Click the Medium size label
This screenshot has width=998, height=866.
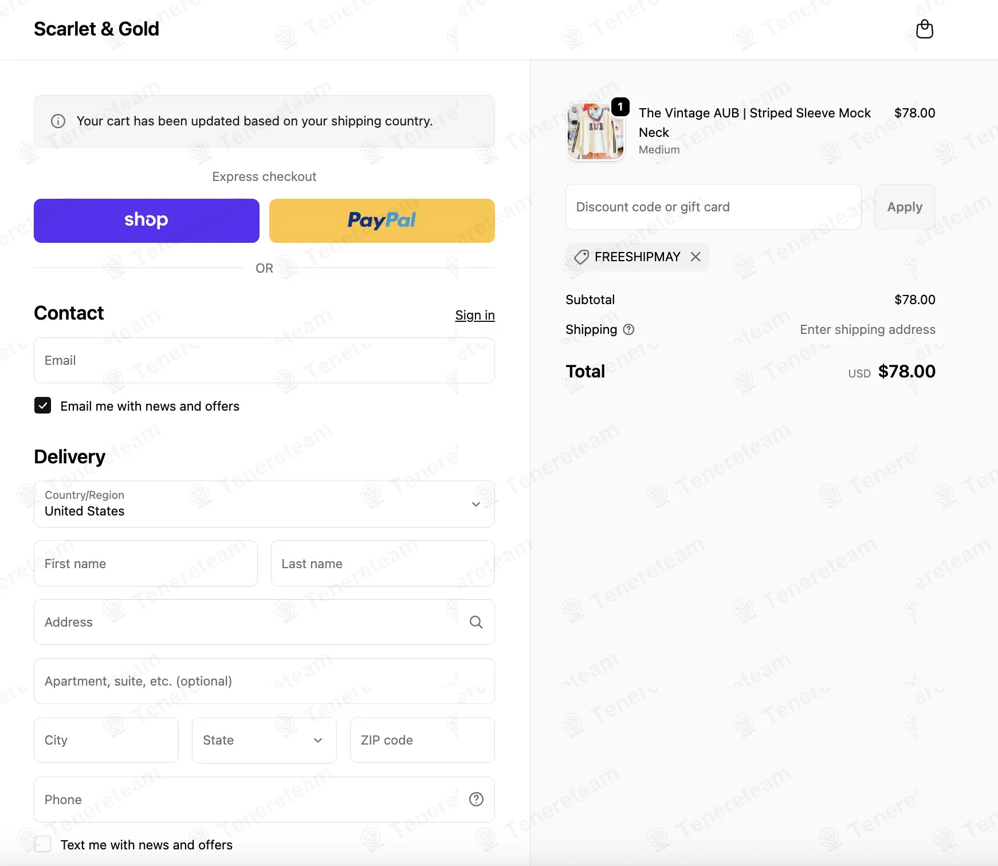659,149
